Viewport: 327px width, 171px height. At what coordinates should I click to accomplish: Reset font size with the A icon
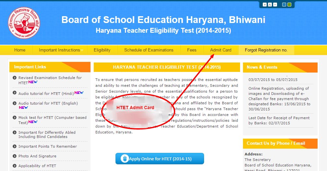pos(270,5)
